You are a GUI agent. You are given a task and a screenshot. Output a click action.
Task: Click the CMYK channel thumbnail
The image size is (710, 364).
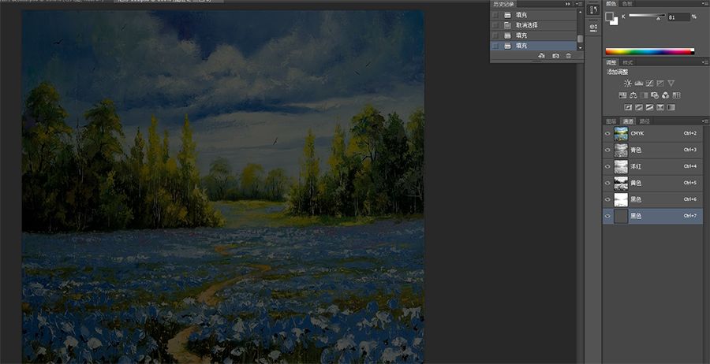621,133
